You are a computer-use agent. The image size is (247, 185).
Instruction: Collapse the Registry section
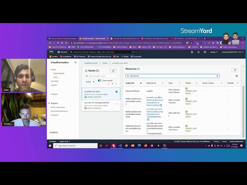click(x=49, y=103)
